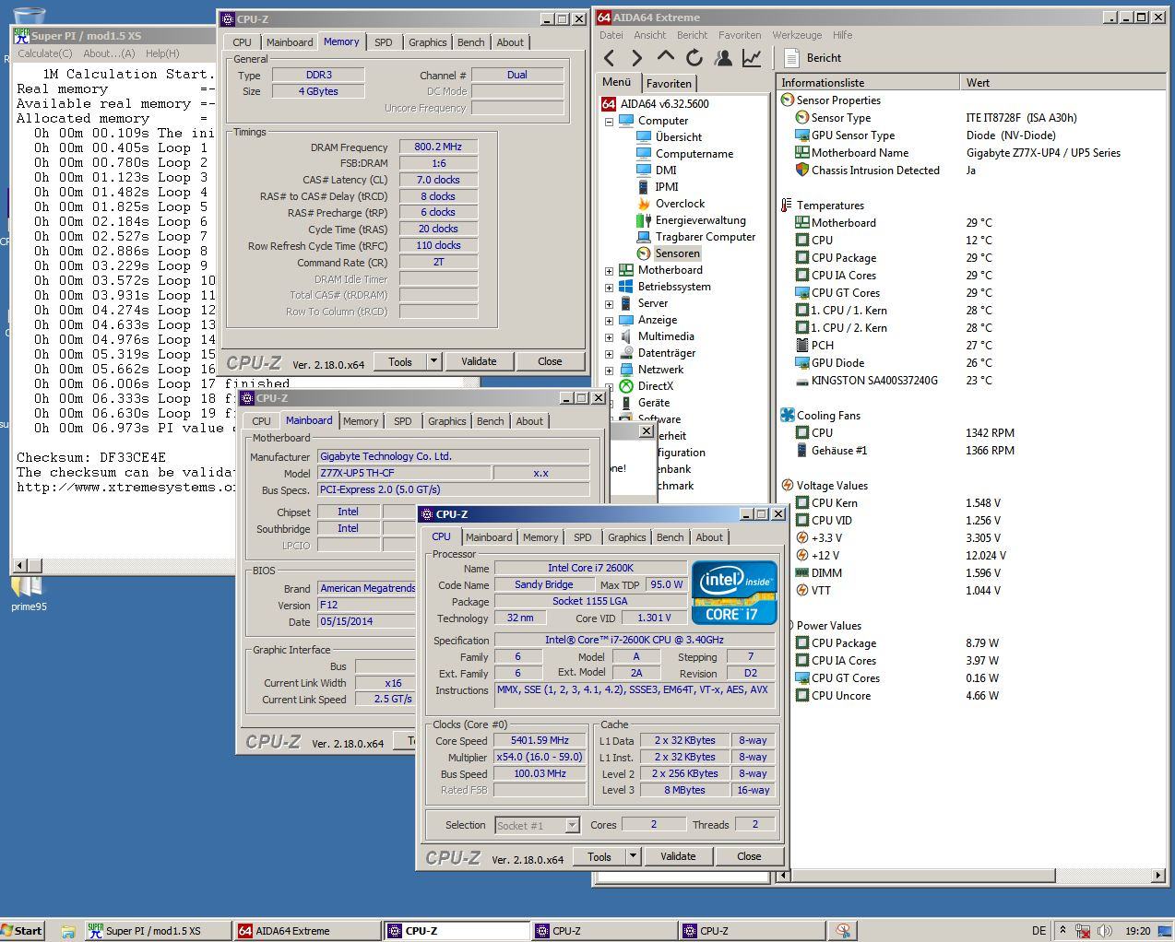Image resolution: width=1175 pixels, height=942 pixels.
Task: Open the Werkzeuge menu in AIDA64
Action: click(x=797, y=35)
